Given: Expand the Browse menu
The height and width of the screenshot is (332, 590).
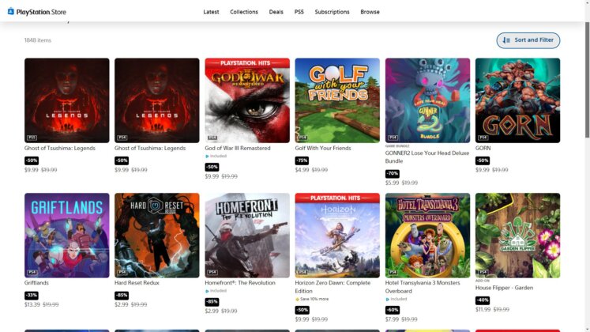Looking at the screenshot, I should [370, 12].
